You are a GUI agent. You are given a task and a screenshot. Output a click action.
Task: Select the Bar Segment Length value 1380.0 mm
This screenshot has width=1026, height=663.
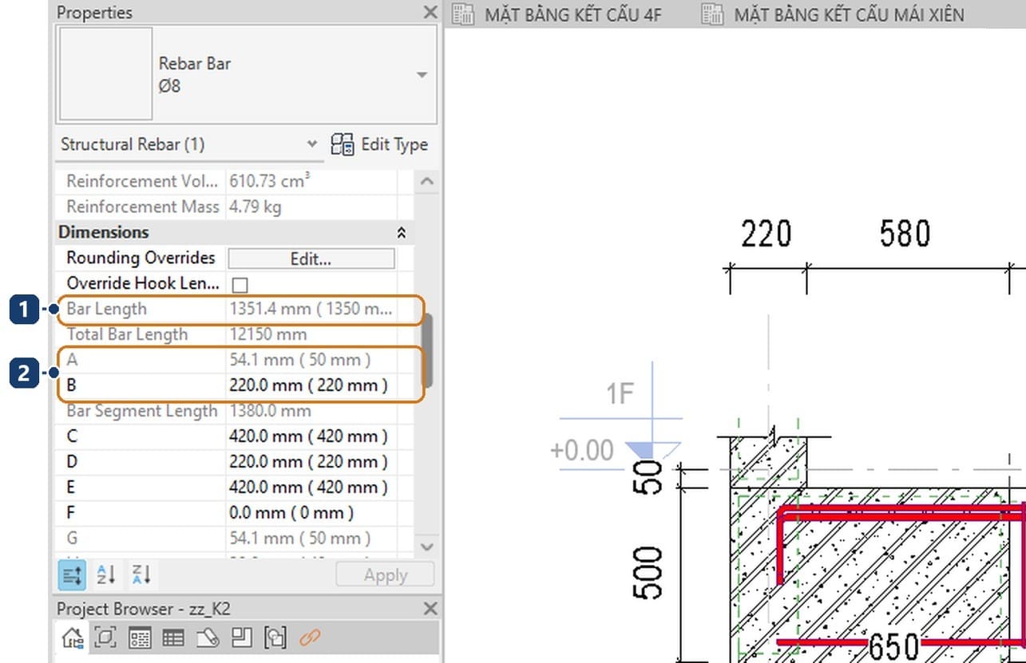[x=270, y=412]
